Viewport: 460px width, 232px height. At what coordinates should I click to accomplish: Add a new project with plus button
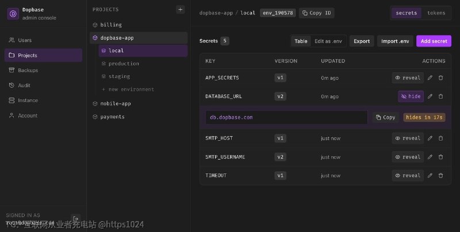tap(180, 9)
